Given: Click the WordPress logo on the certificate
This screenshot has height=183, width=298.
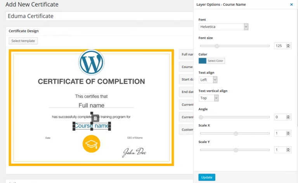Looking at the screenshot, I should 91,62.
